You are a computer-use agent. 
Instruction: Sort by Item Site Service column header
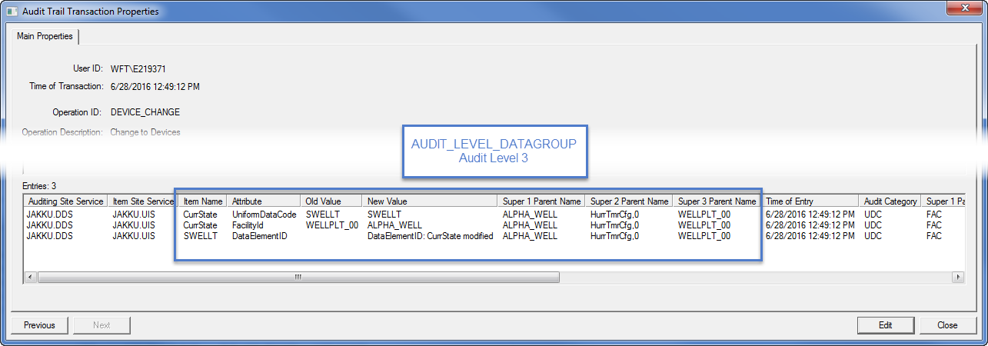click(x=143, y=201)
